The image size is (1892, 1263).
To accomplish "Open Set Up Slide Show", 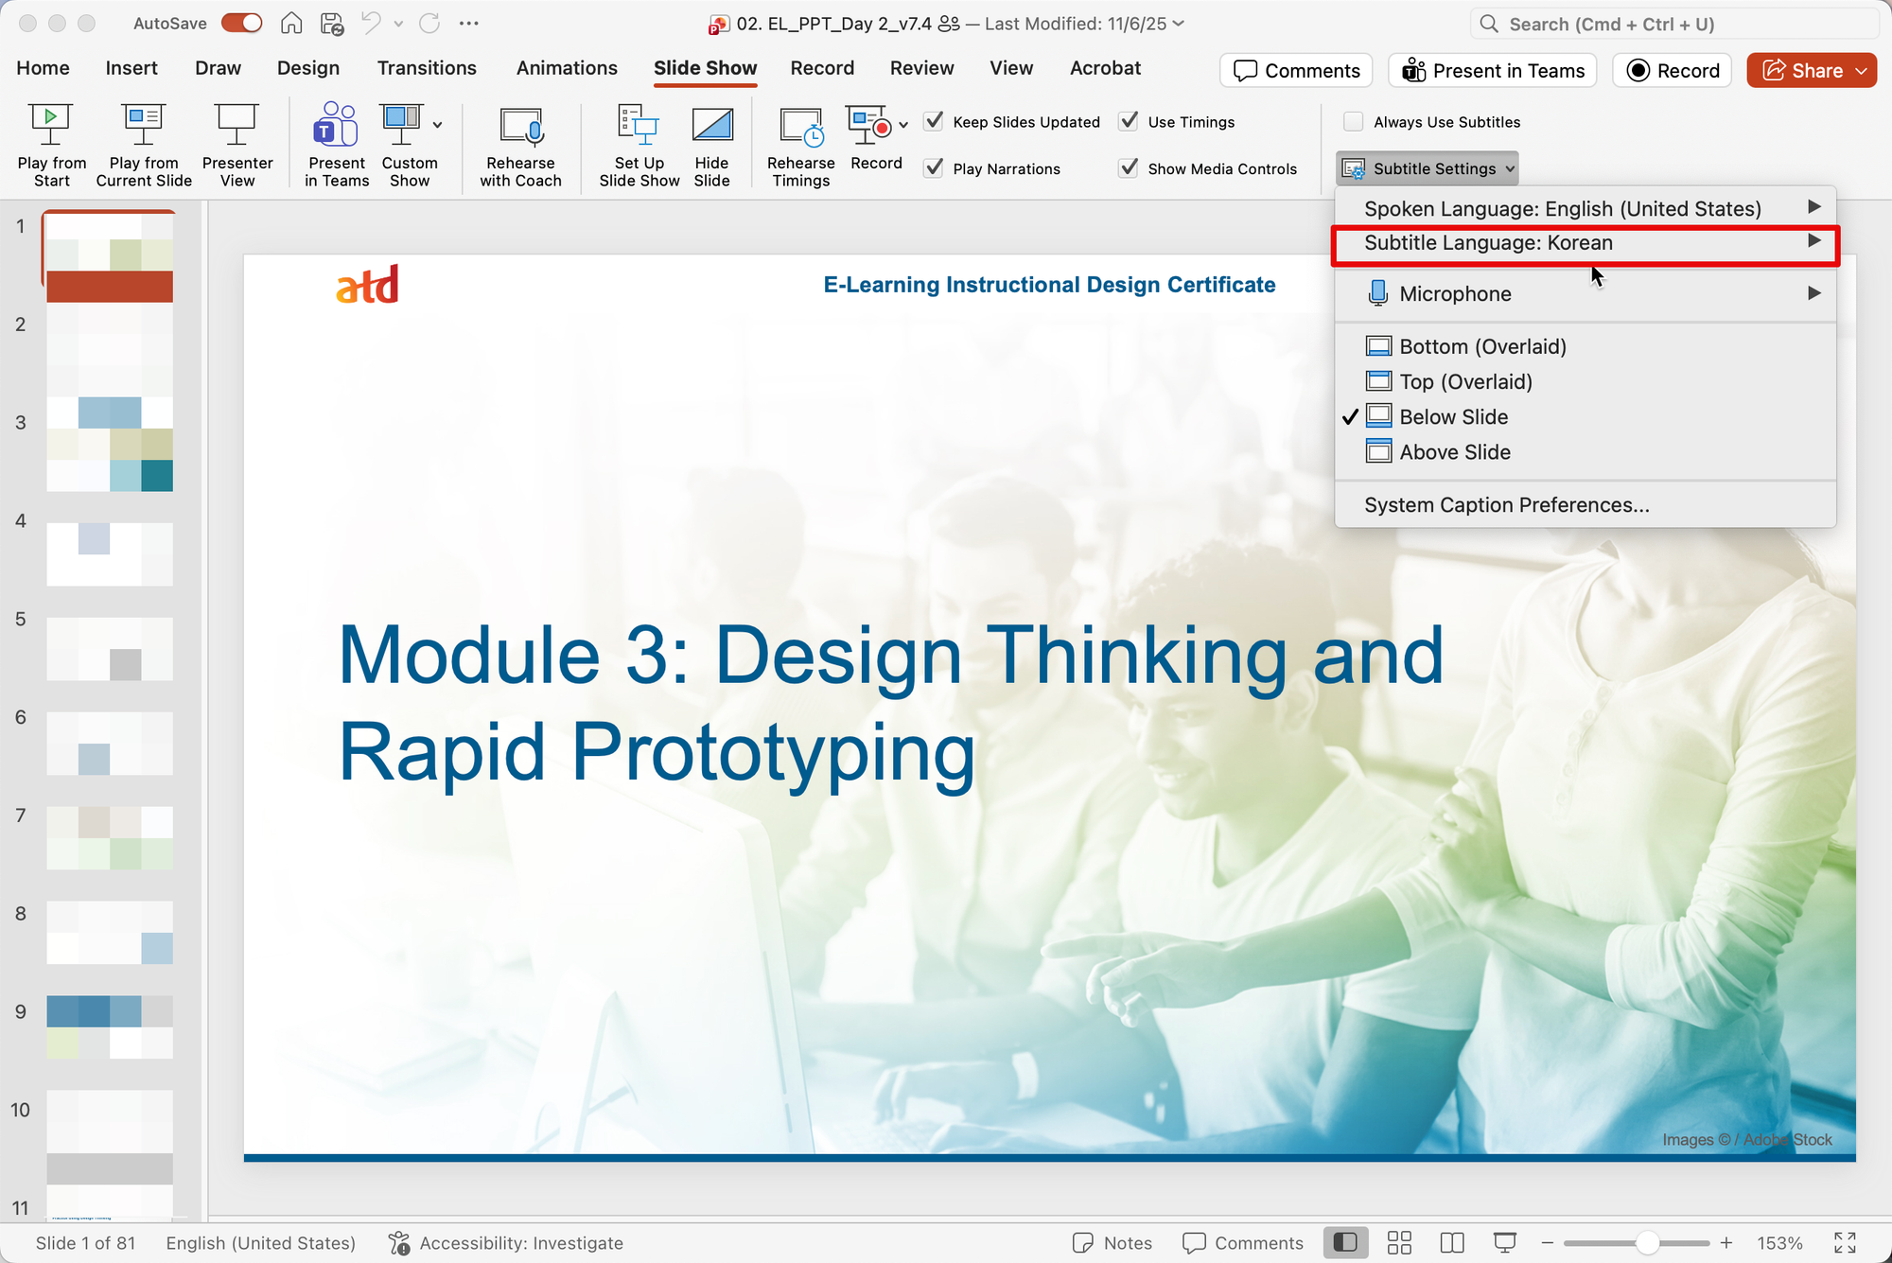I will click(639, 144).
